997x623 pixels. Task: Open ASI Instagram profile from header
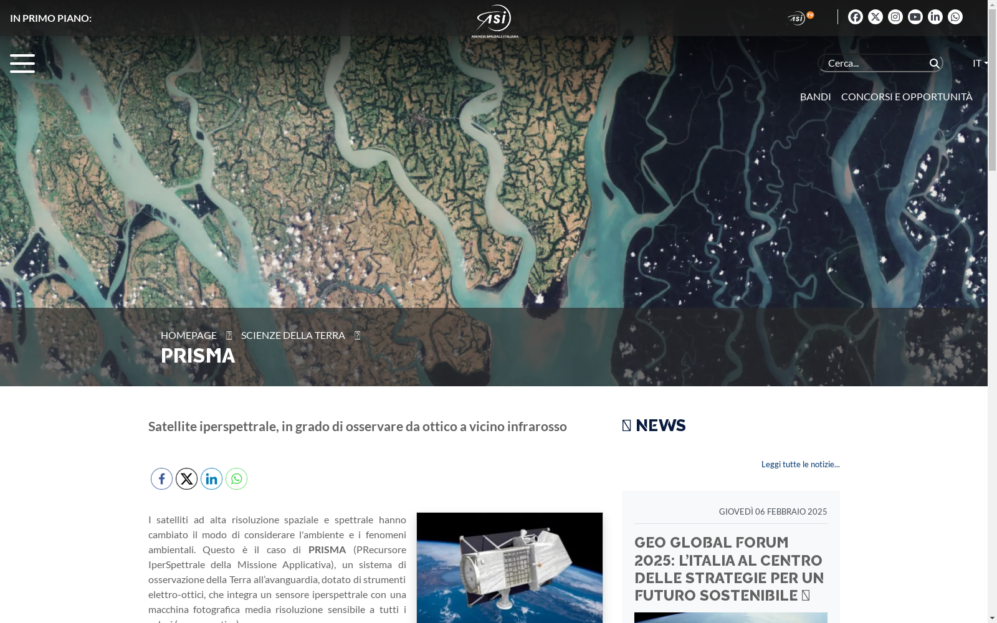click(x=895, y=17)
